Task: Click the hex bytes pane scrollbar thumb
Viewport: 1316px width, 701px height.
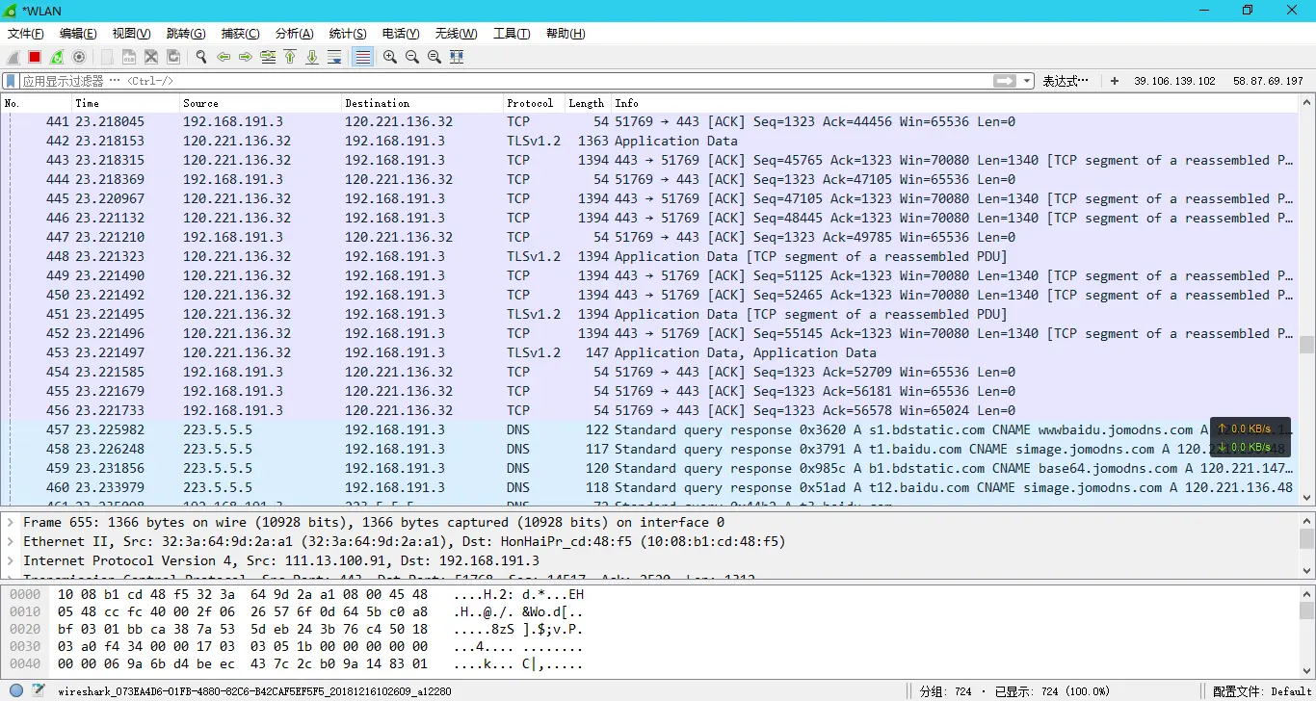Action: click(1306, 610)
